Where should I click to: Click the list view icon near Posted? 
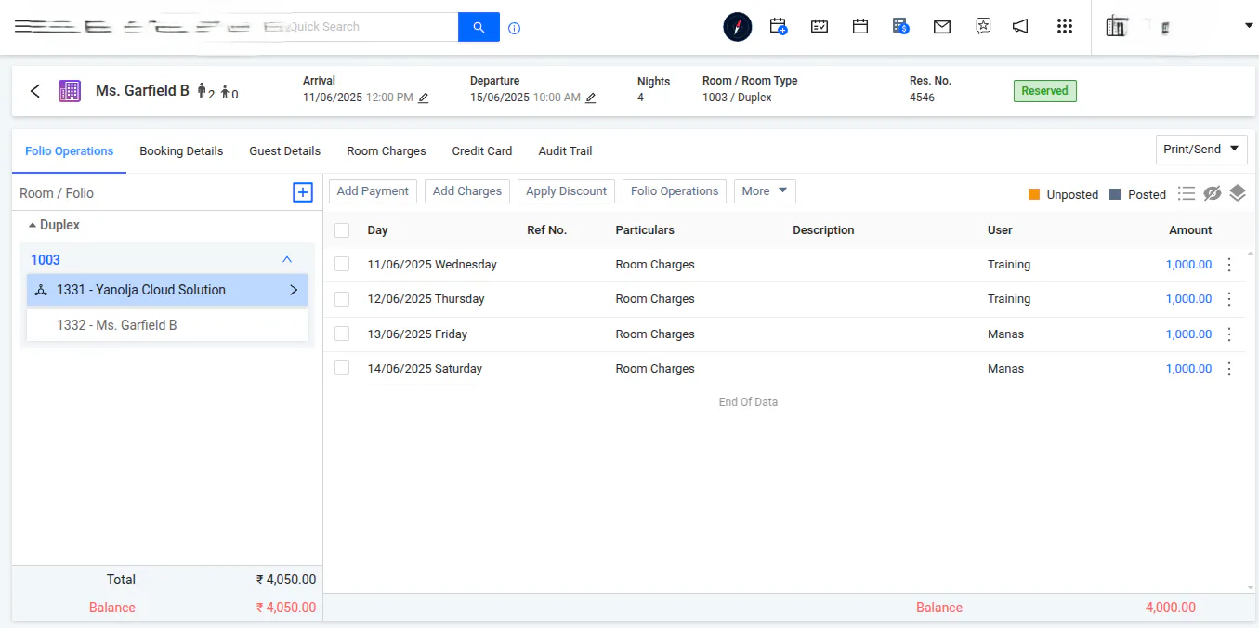[1186, 193]
